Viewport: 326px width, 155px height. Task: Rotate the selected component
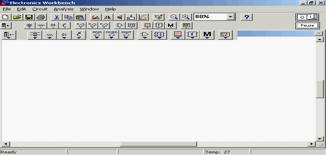pyautogui.click(x=95, y=17)
